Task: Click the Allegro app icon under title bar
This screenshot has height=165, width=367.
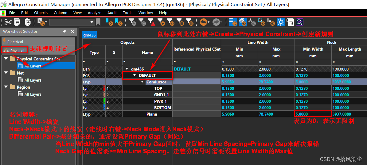Action: (x=3, y=13)
